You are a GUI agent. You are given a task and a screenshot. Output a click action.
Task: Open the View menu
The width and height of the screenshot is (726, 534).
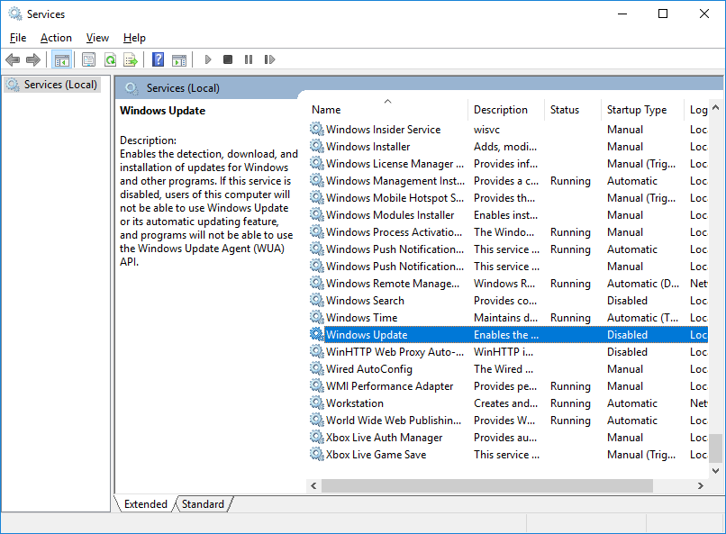pos(97,38)
